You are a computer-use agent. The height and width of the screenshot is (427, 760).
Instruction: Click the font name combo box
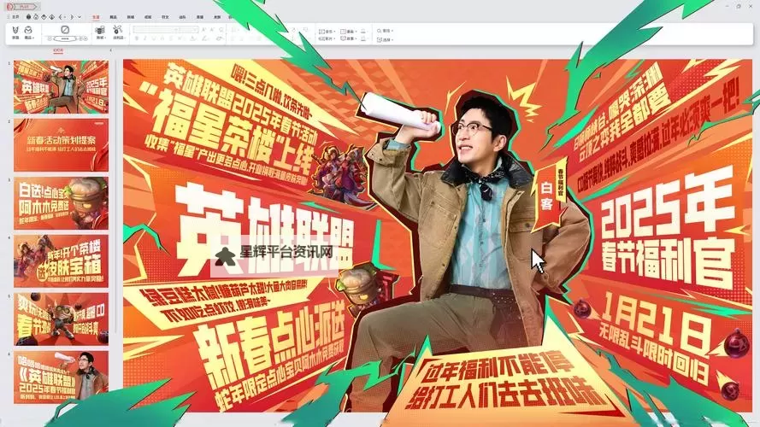coord(155,30)
